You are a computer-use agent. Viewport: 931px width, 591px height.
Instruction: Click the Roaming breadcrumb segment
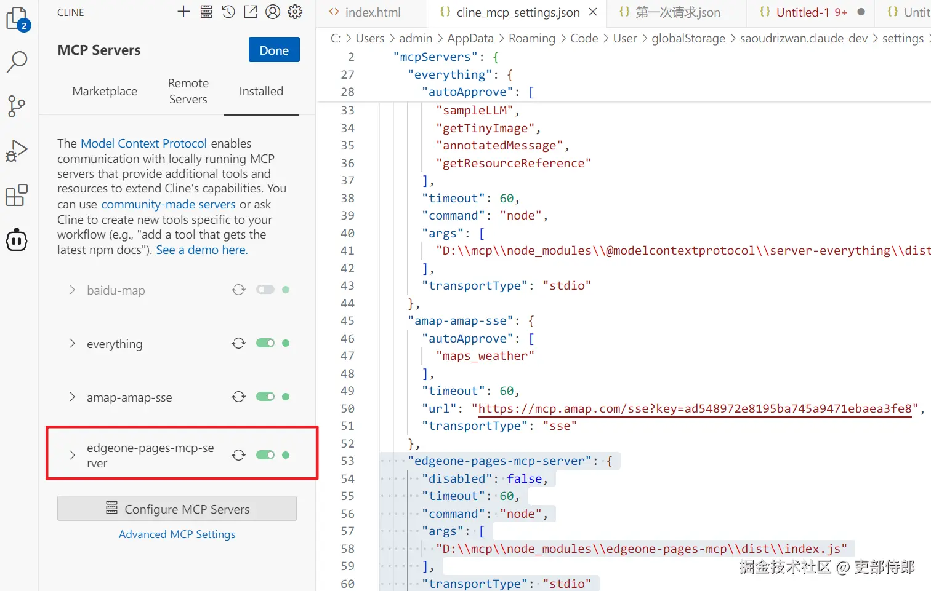532,38
